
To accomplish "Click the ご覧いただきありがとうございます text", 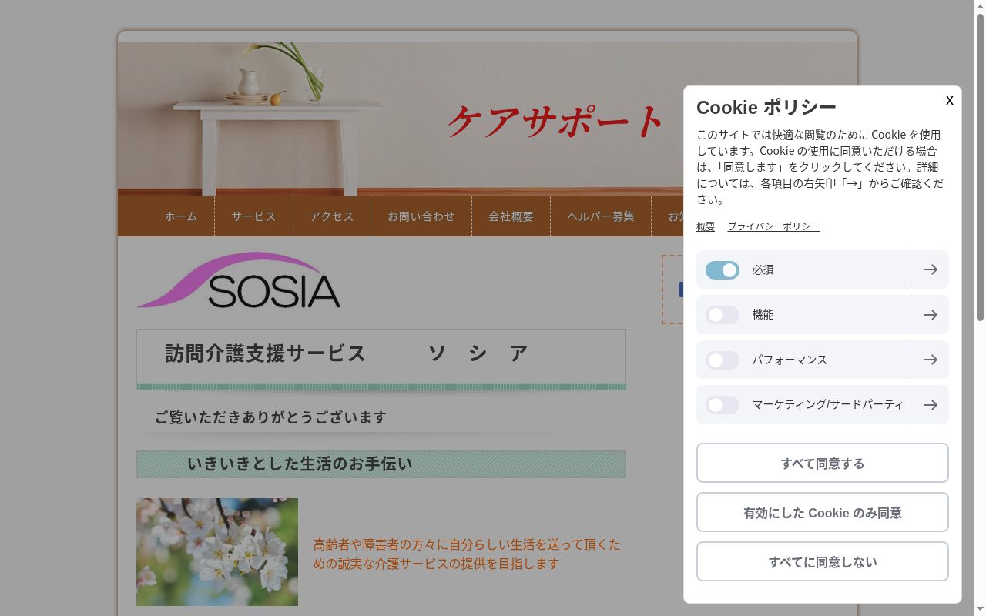I will pyautogui.click(x=270, y=417).
